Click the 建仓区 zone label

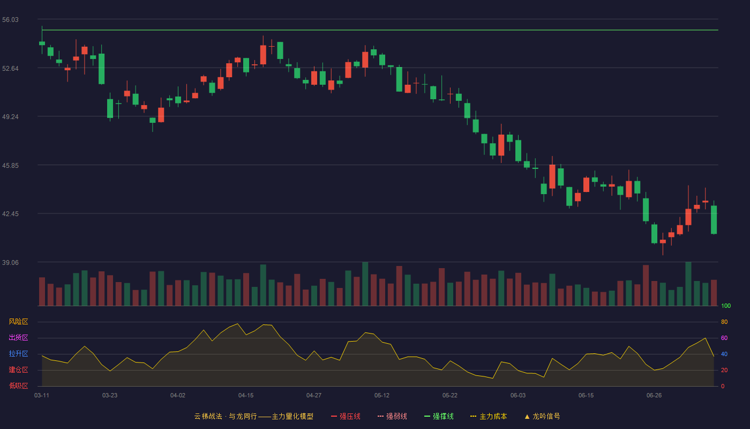coord(18,370)
